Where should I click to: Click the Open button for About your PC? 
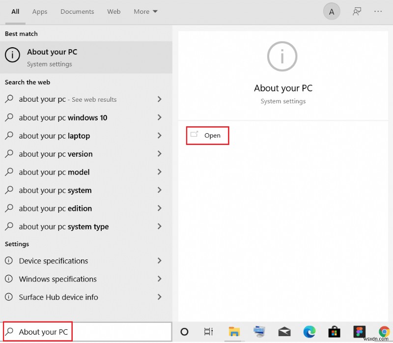207,135
